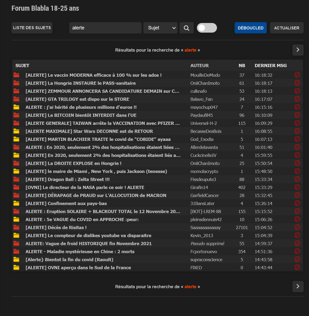Click author name Girafin14
Viewport: 309px width, 316px height.
point(199,187)
